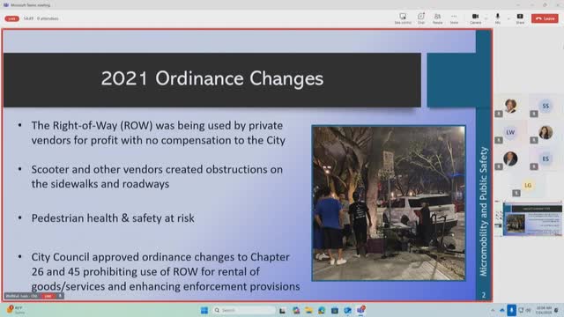Click the volume speaker tray icon

pos(528,310)
